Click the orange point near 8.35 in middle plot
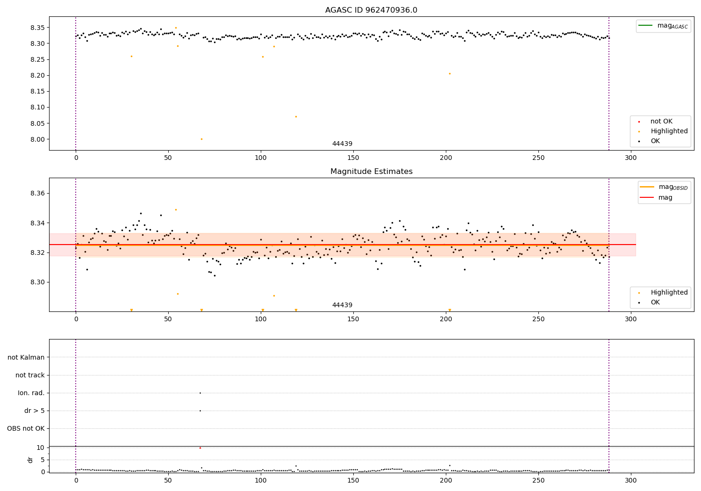Screen dimensions: 701x491 tap(176, 209)
